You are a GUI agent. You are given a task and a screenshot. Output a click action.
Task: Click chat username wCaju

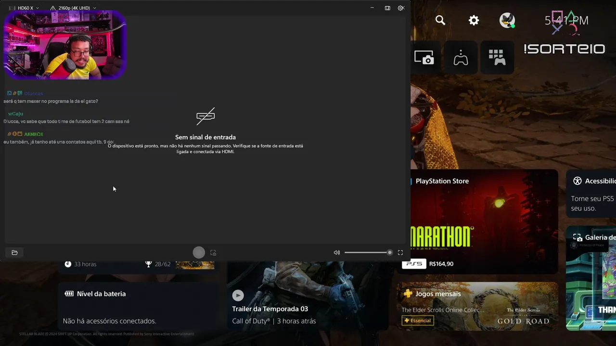(x=15, y=114)
